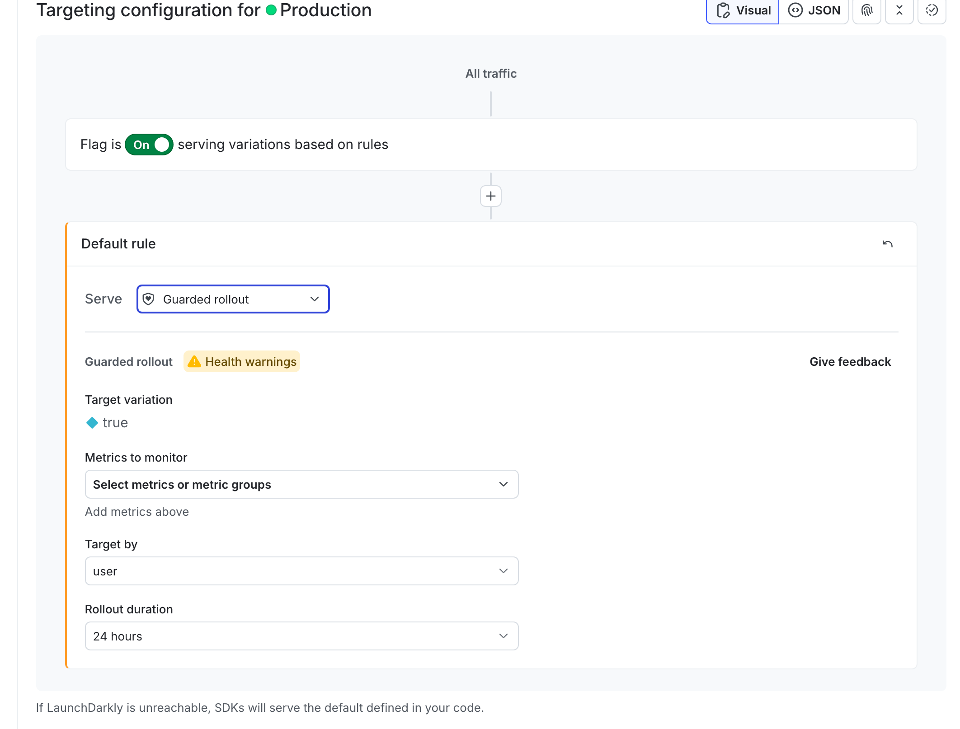Click the fingerprint icon button
960x729 pixels.
(866, 10)
